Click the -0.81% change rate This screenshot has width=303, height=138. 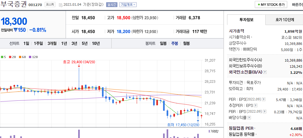(x=38, y=30)
